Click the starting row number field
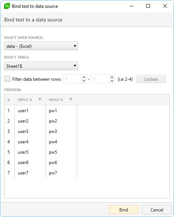 click(72, 79)
